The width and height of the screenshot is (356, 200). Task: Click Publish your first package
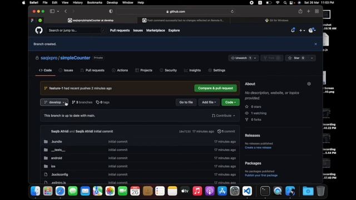[x=261, y=176]
